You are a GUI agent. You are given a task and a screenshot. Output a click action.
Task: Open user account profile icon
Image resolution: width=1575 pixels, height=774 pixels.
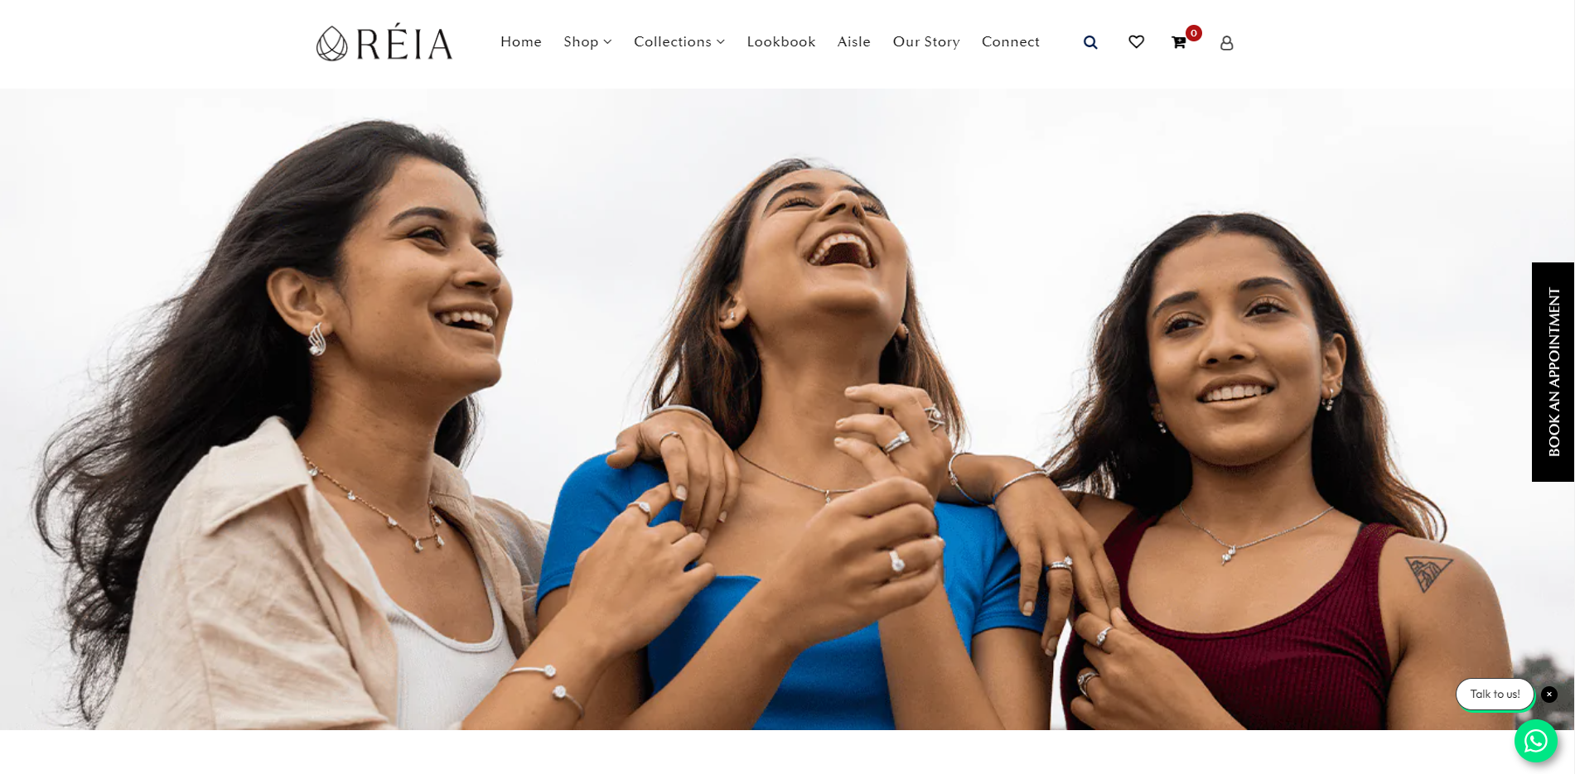(1227, 42)
